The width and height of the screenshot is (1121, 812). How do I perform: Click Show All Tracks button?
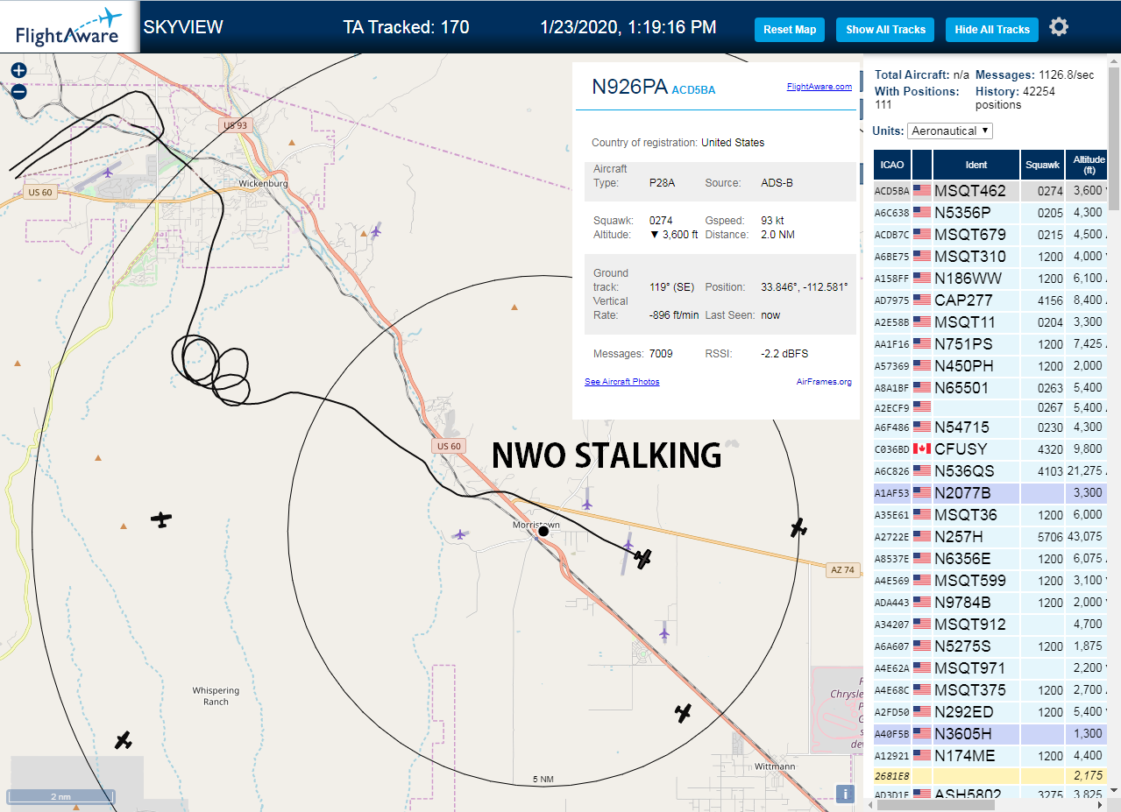pos(885,29)
